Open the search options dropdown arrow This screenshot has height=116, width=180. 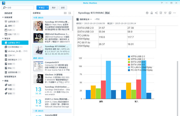7,8
